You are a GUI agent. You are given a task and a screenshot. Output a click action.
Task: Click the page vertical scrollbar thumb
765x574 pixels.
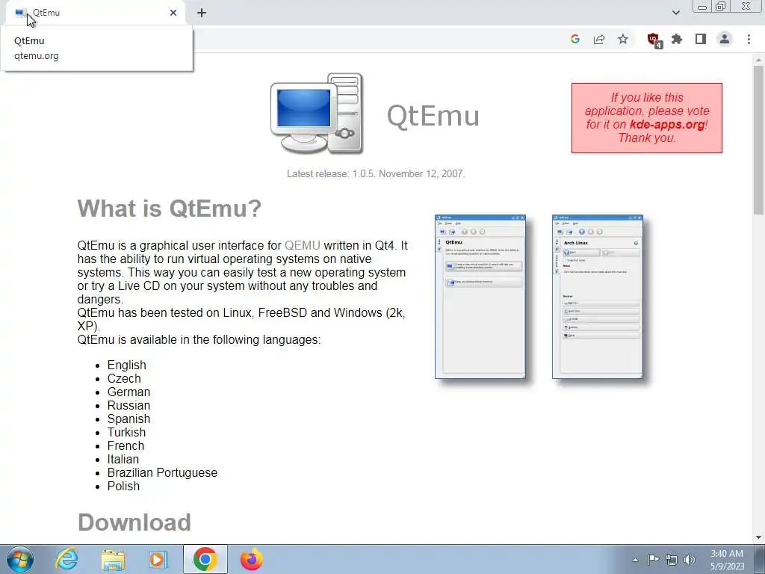(758, 140)
